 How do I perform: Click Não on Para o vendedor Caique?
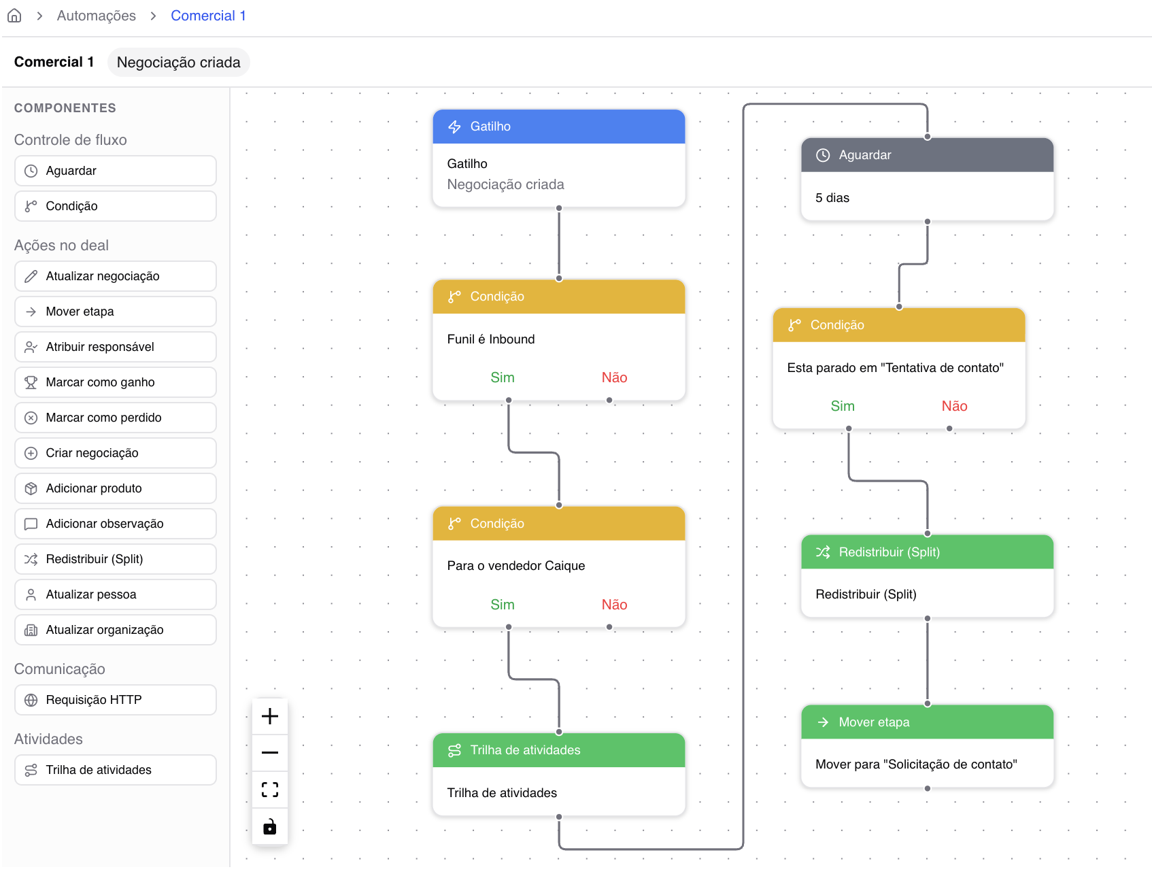tap(613, 605)
